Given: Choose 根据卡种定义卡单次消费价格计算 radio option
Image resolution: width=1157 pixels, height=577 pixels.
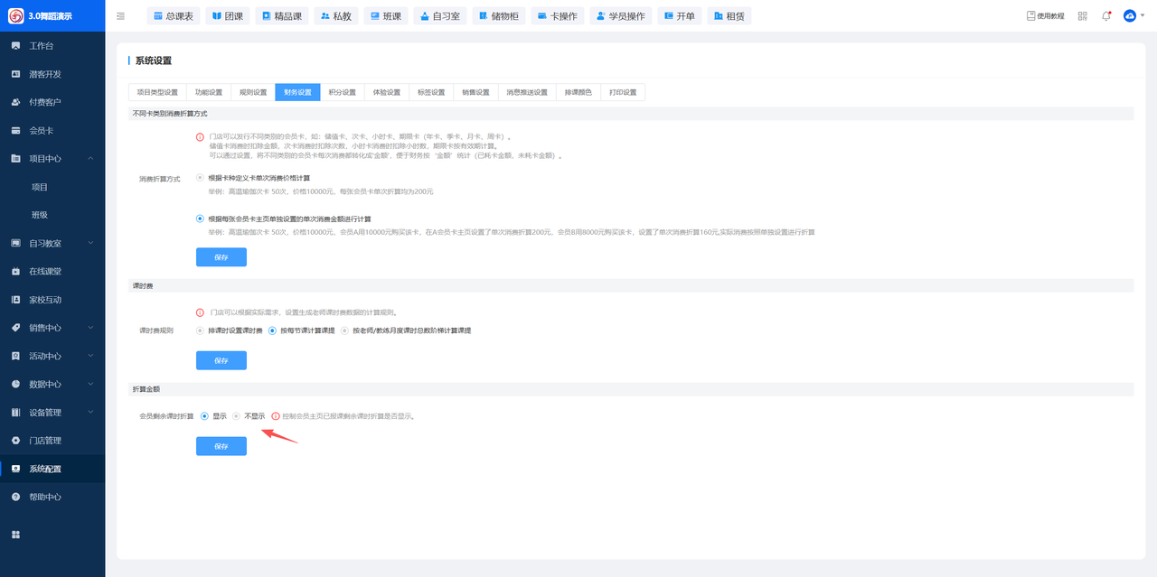Looking at the screenshot, I should click(x=200, y=178).
